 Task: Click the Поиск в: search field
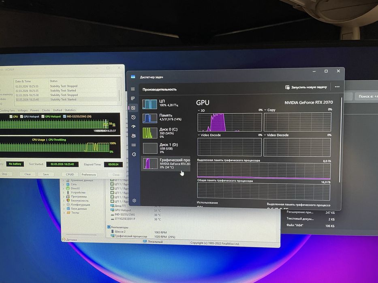coord(366,96)
